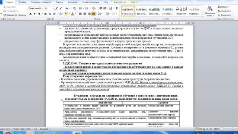
Task: Apply the Название style
Action: pos(181,11)
